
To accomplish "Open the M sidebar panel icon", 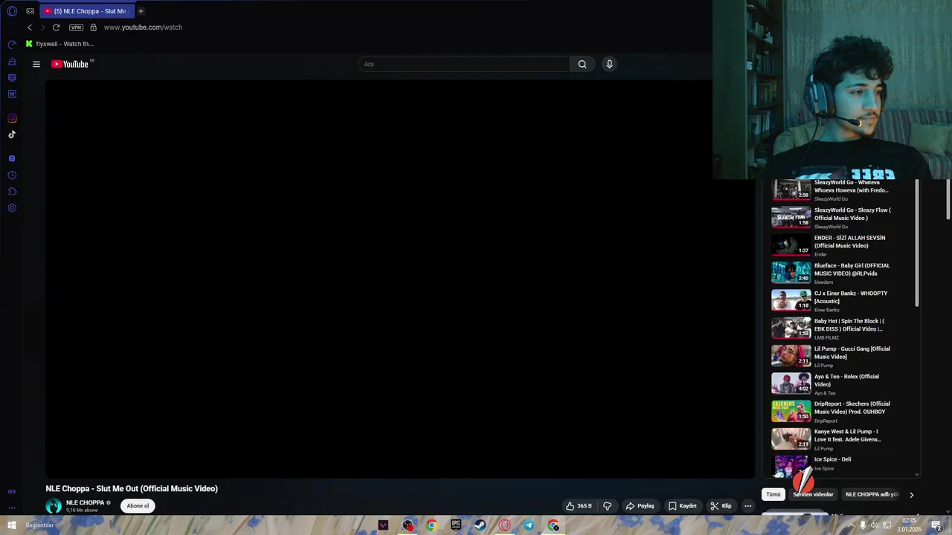I will click(x=12, y=94).
